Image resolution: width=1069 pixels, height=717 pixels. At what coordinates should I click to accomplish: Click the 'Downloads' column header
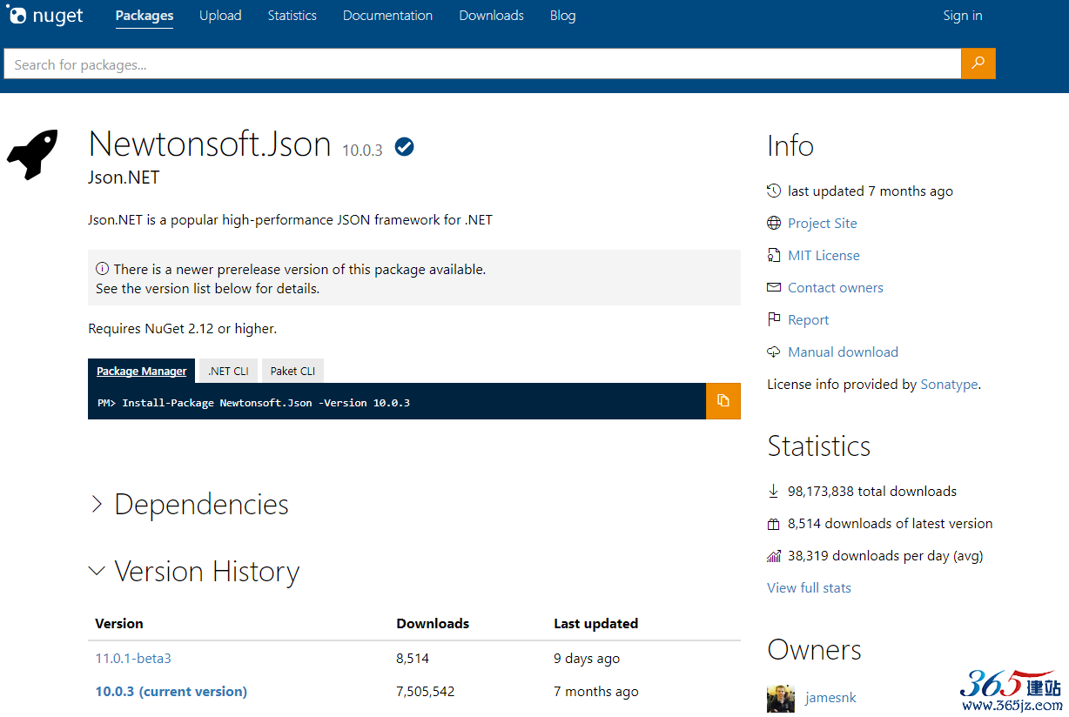433,623
